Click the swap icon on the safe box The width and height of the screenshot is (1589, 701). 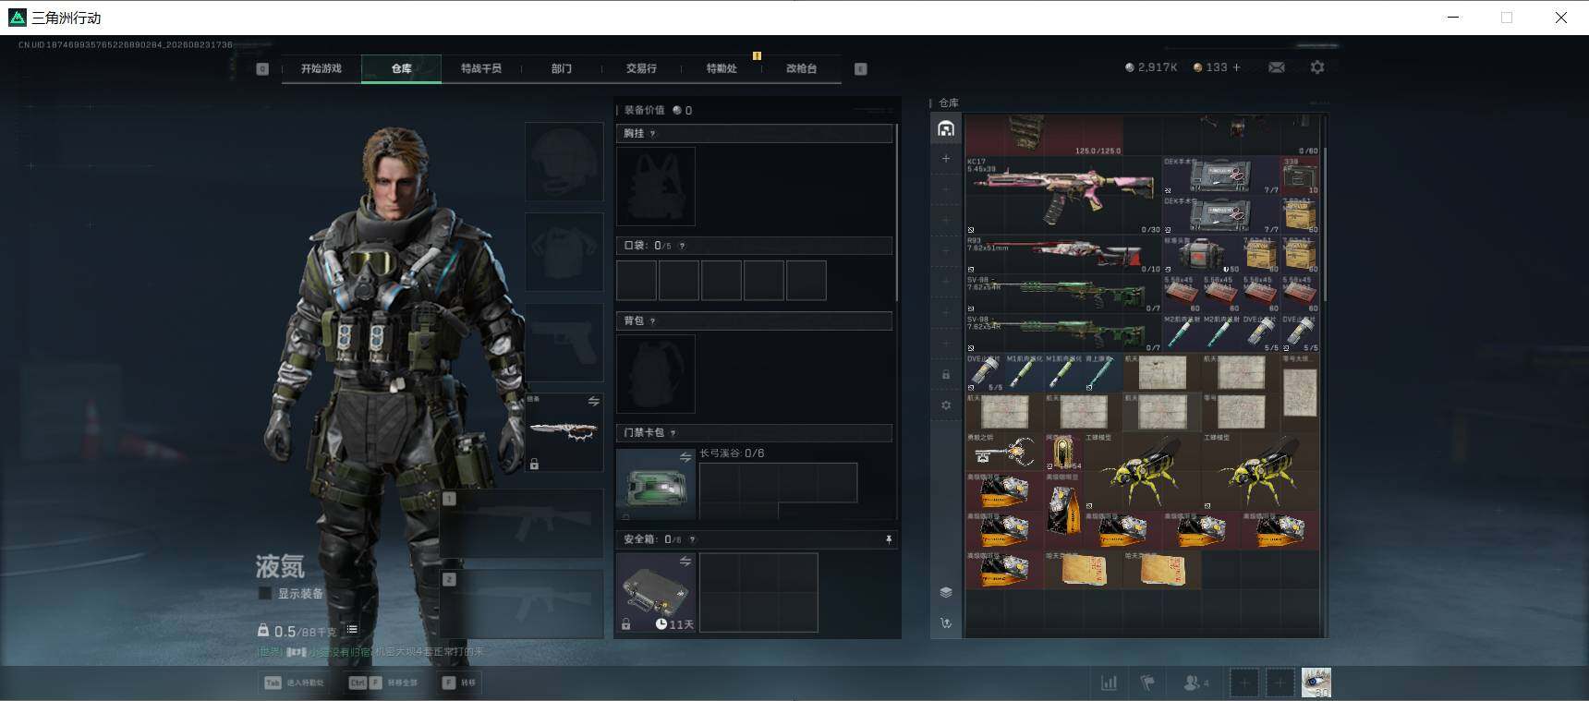click(x=685, y=561)
